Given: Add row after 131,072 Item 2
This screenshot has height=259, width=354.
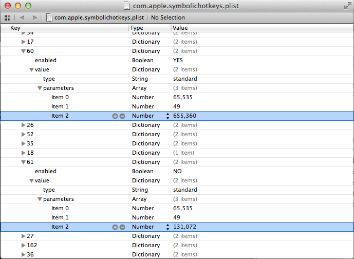Looking at the screenshot, I should (x=115, y=227).
